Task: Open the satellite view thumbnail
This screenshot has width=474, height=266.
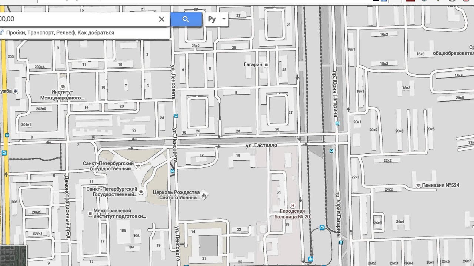Action: pyautogui.click(x=13, y=256)
